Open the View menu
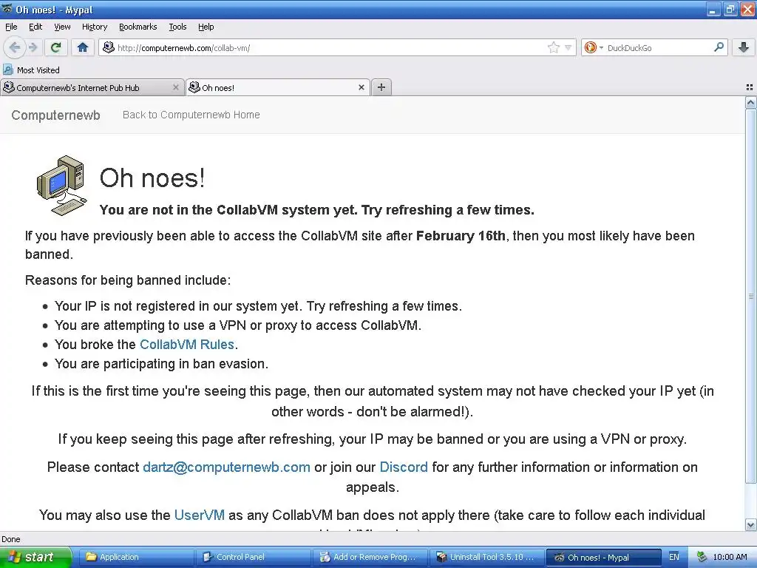 tap(62, 27)
